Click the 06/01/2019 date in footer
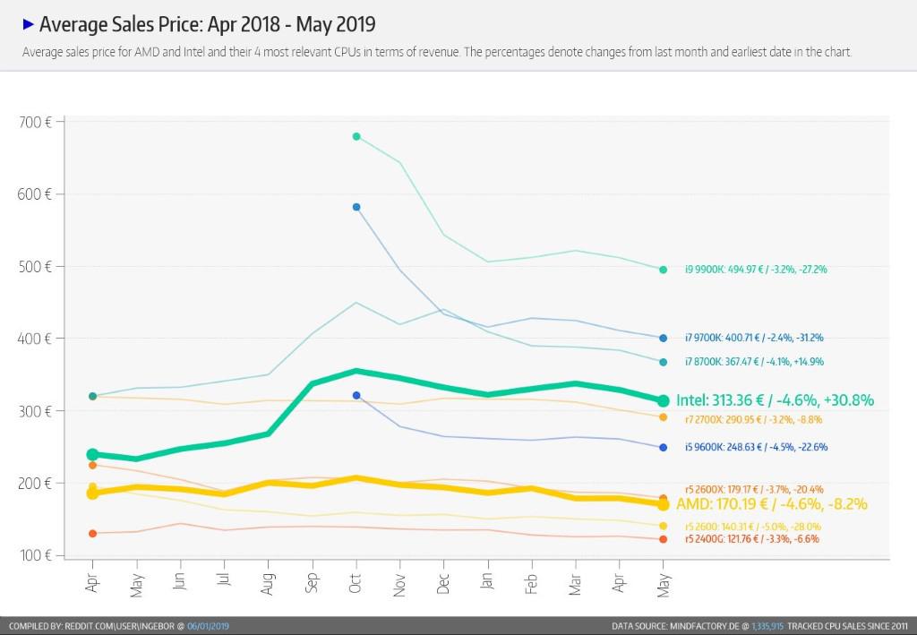This screenshot has height=635, width=917. (x=208, y=626)
